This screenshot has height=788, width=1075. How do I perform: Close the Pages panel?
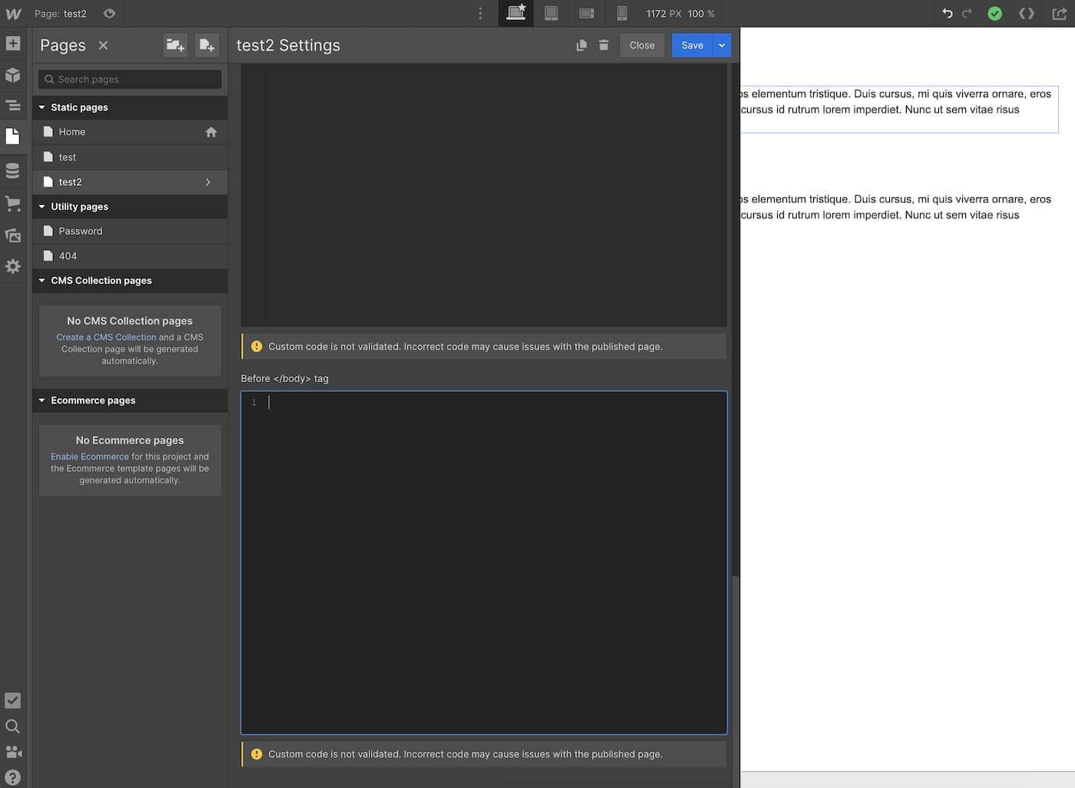coord(103,45)
